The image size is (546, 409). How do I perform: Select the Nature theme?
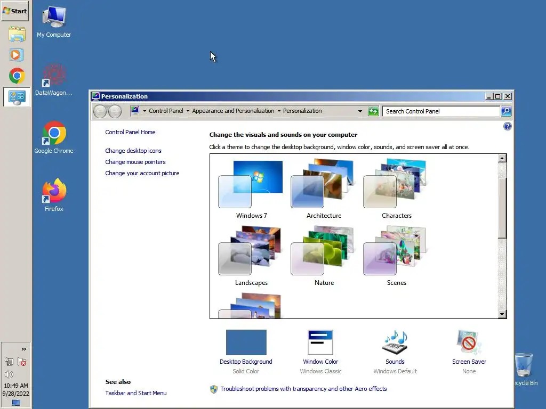(x=324, y=256)
